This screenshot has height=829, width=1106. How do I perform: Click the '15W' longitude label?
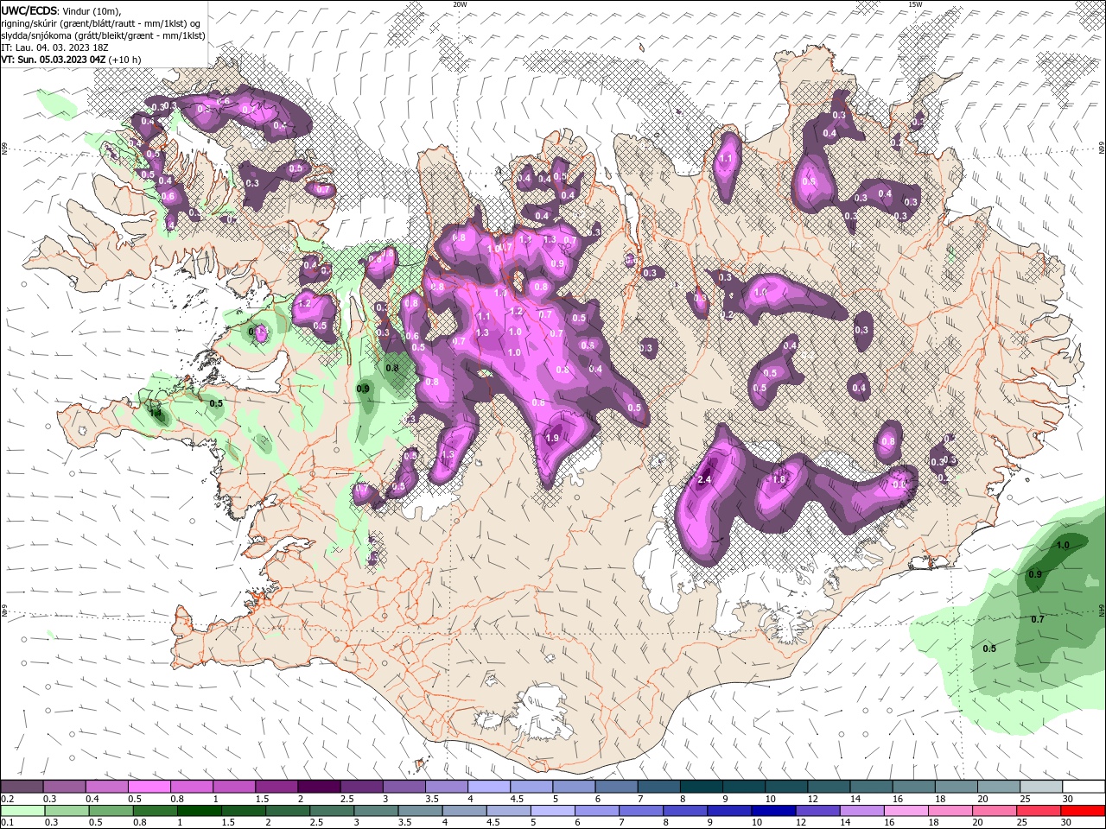click(x=915, y=4)
